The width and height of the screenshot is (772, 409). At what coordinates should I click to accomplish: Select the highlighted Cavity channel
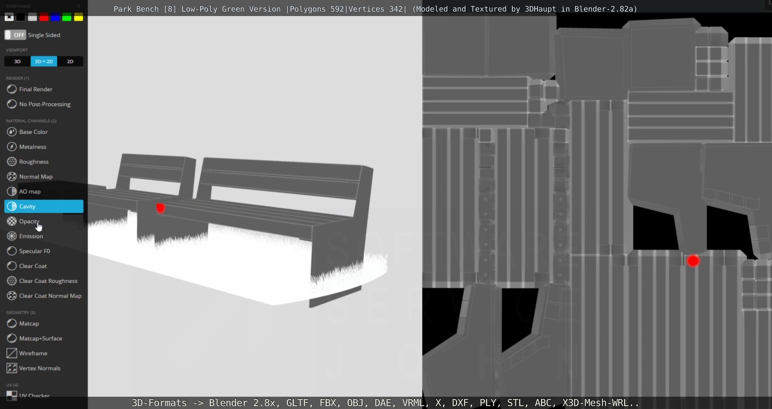44,207
